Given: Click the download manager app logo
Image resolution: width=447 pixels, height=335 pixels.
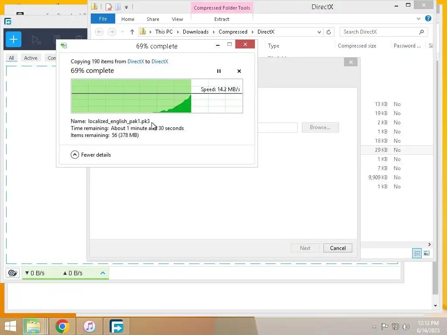Looking at the screenshot, I should point(8,21).
